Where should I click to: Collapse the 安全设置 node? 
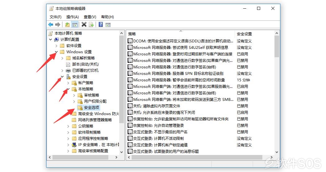62,77
